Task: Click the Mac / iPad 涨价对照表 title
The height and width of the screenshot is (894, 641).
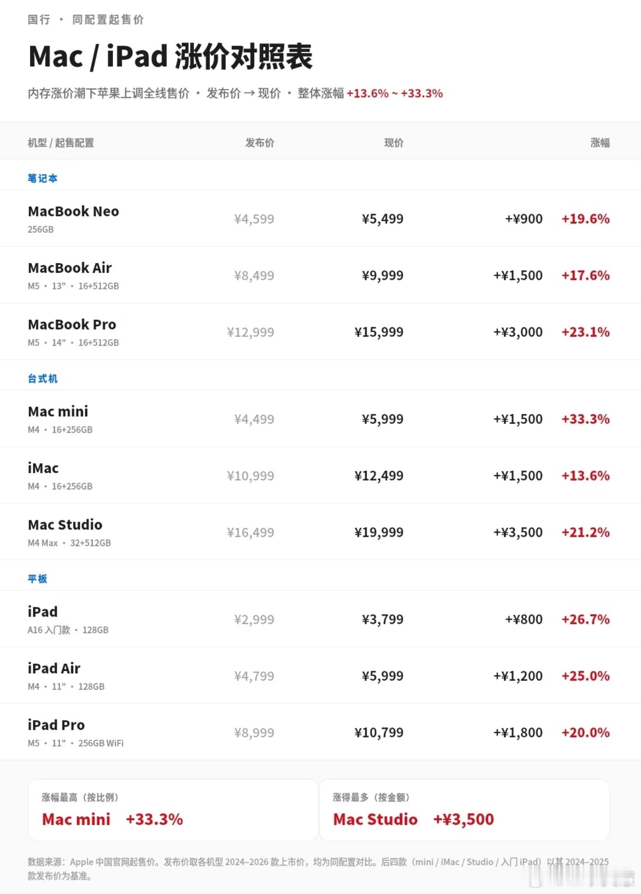Action: tap(170, 57)
